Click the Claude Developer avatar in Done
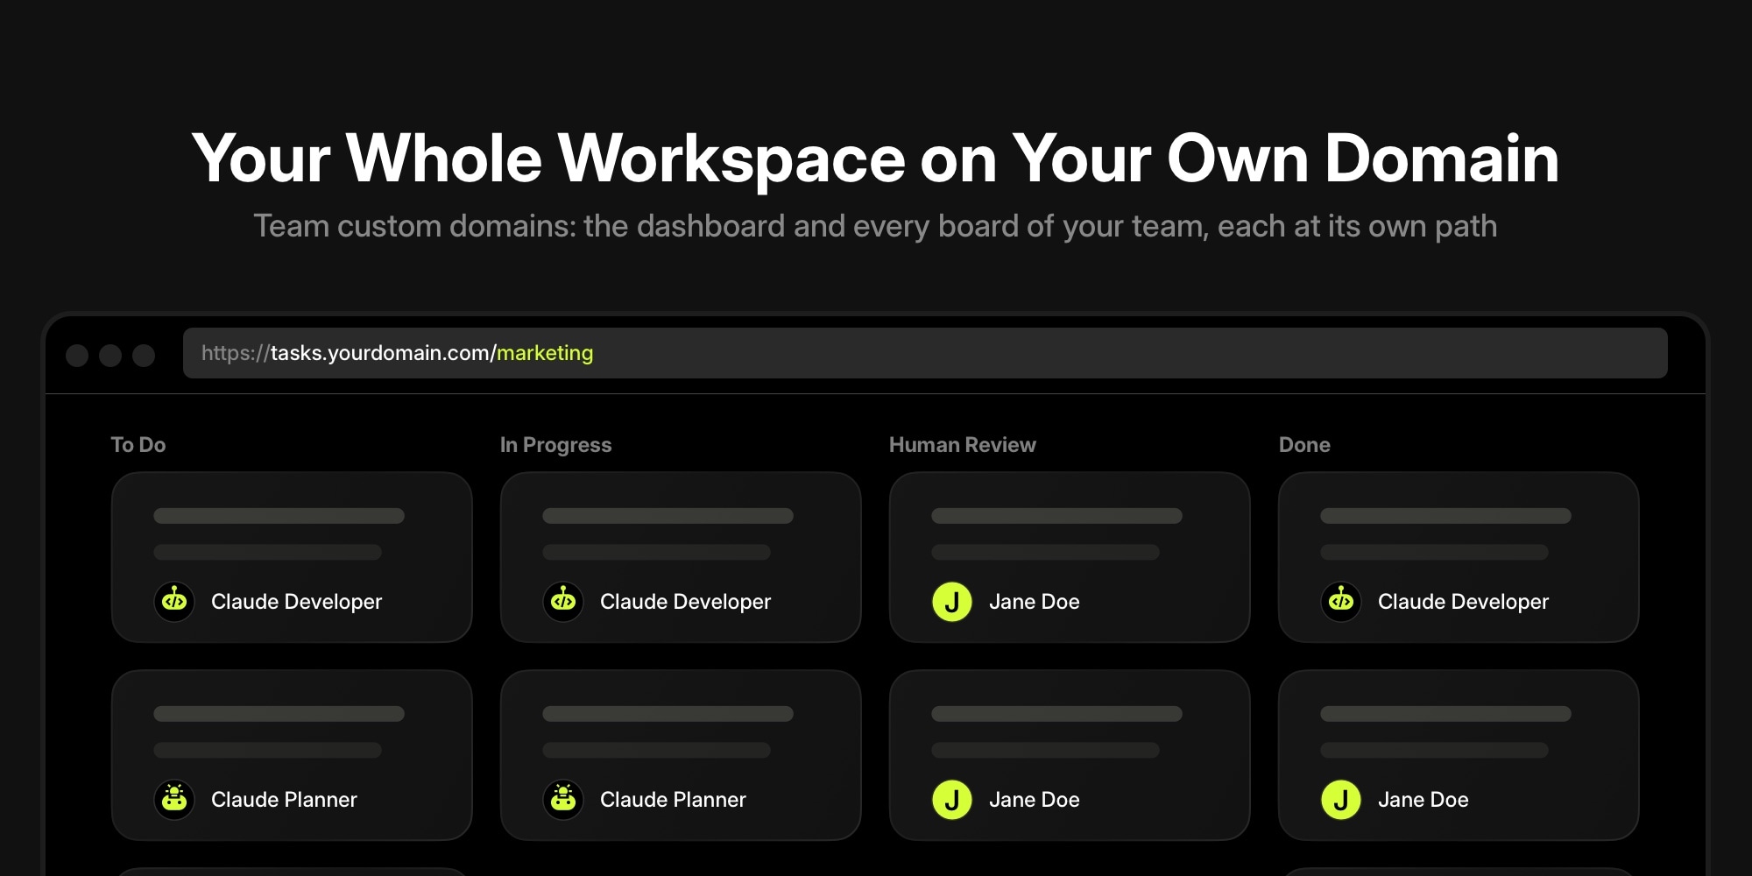The image size is (1752, 876). (x=1341, y=602)
